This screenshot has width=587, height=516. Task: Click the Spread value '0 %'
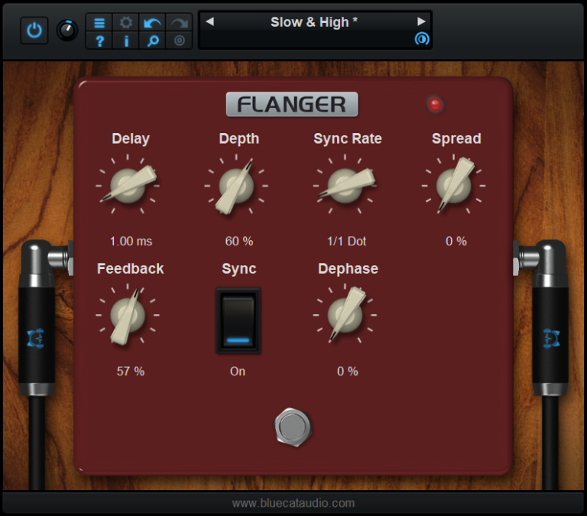(456, 241)
